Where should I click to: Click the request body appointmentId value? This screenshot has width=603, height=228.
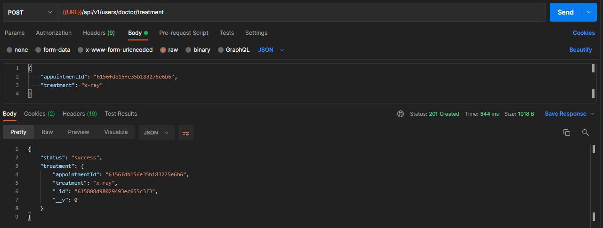click(135, 77)
